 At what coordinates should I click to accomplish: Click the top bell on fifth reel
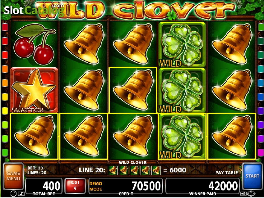point(231,44)
